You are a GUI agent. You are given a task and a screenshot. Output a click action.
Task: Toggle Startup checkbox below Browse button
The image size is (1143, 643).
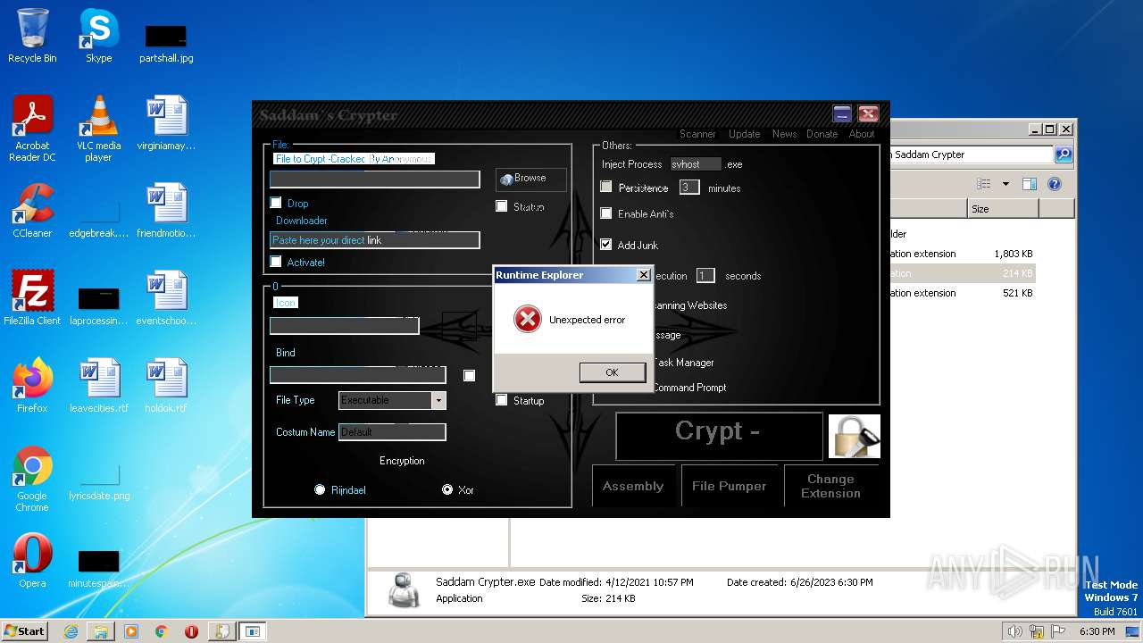point(502,206)
